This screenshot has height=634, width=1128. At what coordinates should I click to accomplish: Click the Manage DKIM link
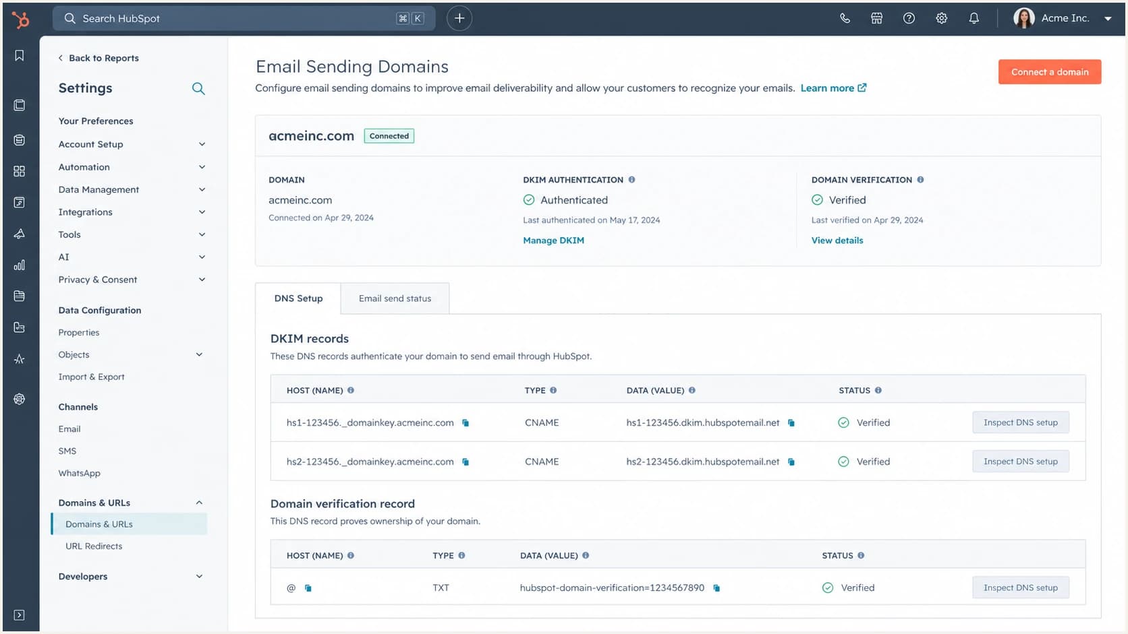554,241
